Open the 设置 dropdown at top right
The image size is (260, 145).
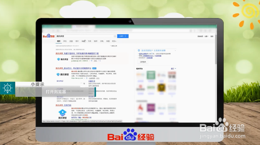[x=206, y=36]
